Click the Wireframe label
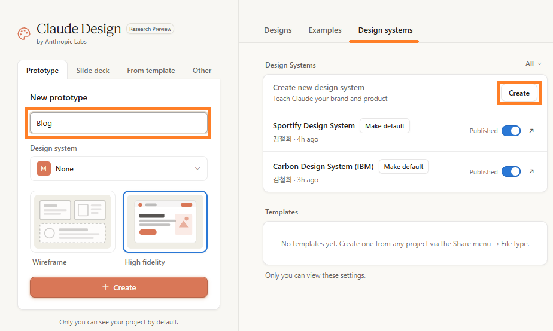The height and width of the screenshot is (331, 553). pos(49,262)
